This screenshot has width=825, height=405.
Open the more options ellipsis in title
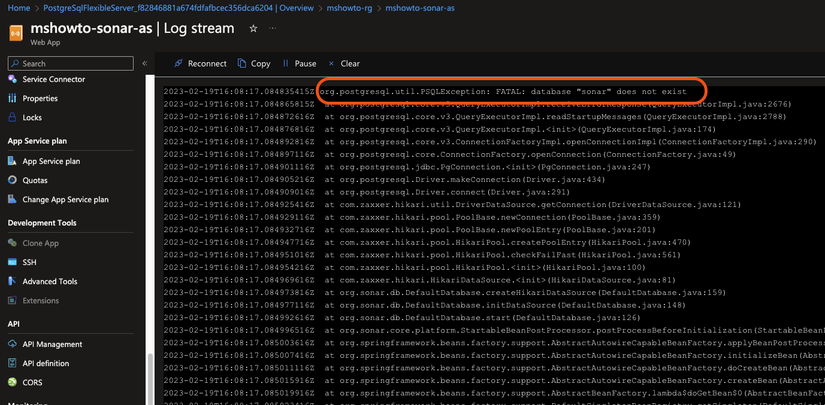[x=273, y=29]
